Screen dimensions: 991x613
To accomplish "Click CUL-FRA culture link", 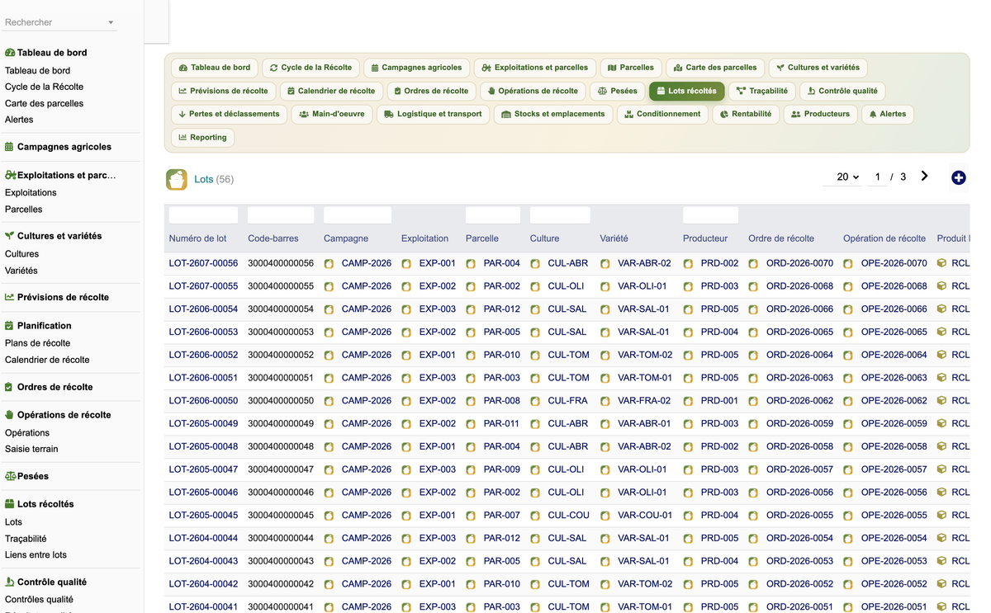I will [568, 400].
